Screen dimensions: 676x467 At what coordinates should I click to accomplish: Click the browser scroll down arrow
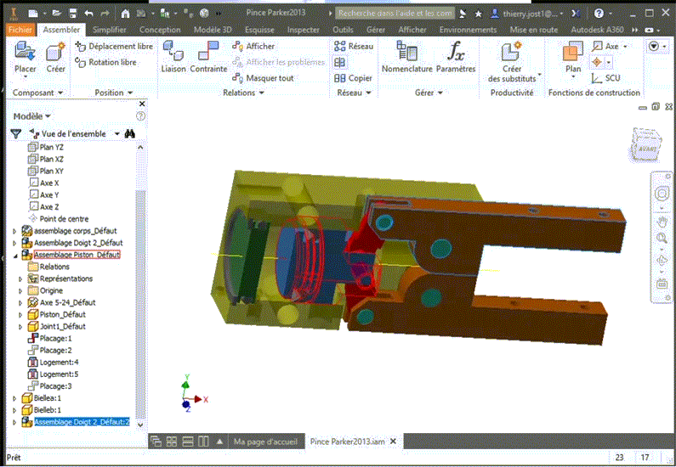140,425
